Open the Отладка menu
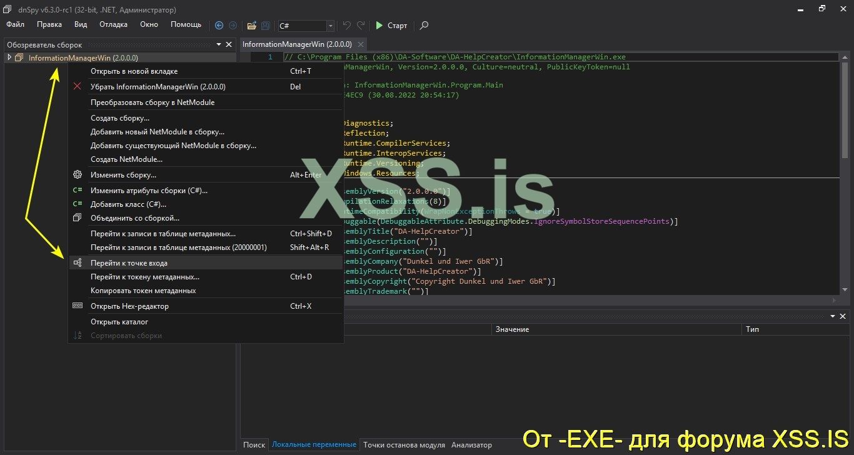The image size is (854, 455). tap(113, 24)
